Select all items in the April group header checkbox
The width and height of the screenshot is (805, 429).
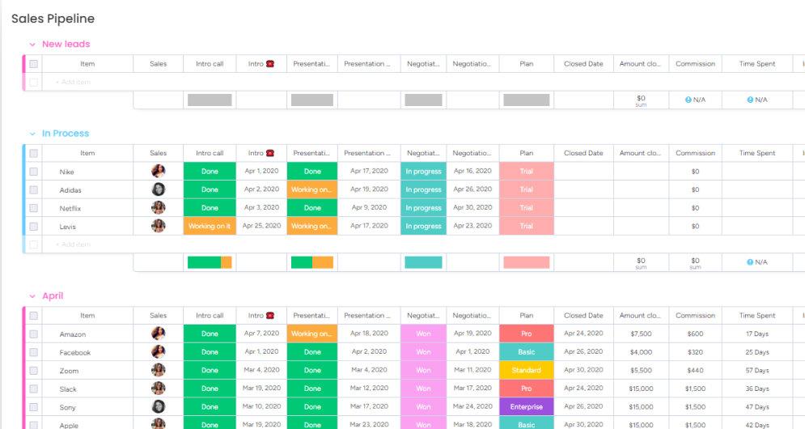pos(34,316)
